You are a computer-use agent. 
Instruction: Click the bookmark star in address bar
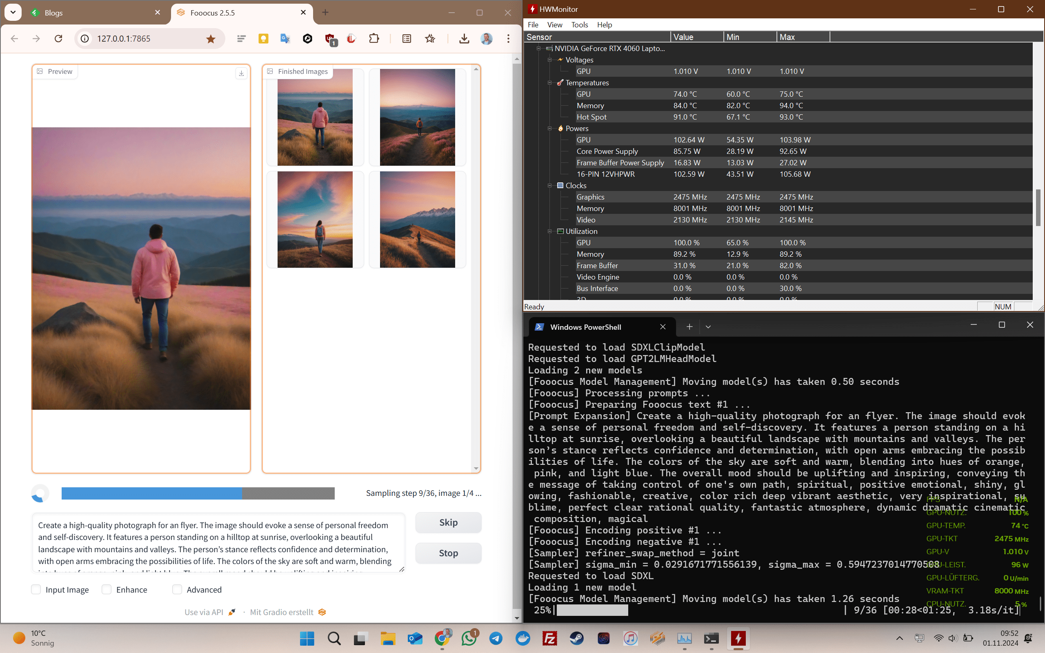211,39
